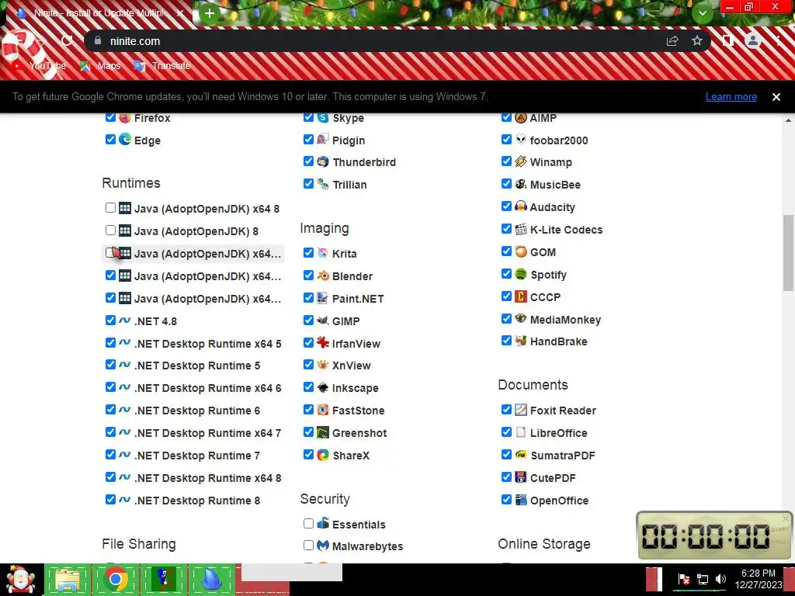795x596 pixels.
Task: Open the Santa Start button
Action: [21, 579]
